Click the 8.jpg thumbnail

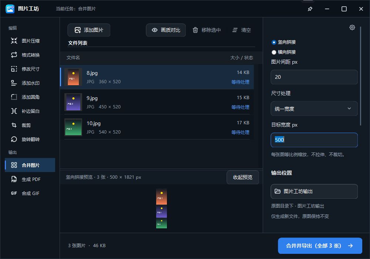tap(73, 77)
